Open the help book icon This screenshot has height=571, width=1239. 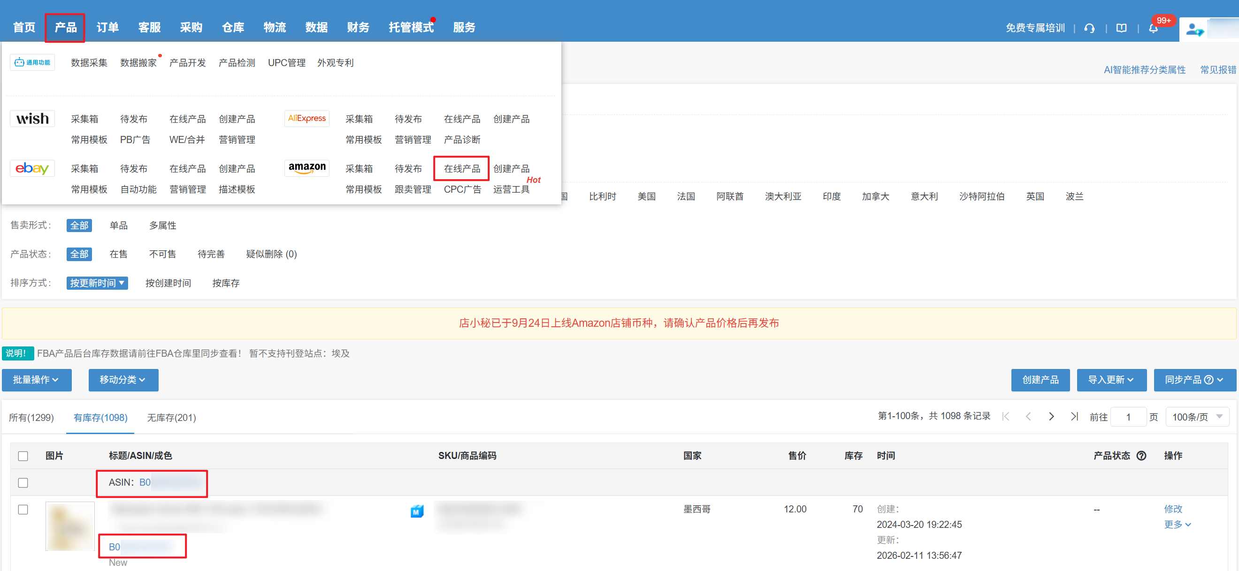pos(1121,28)
